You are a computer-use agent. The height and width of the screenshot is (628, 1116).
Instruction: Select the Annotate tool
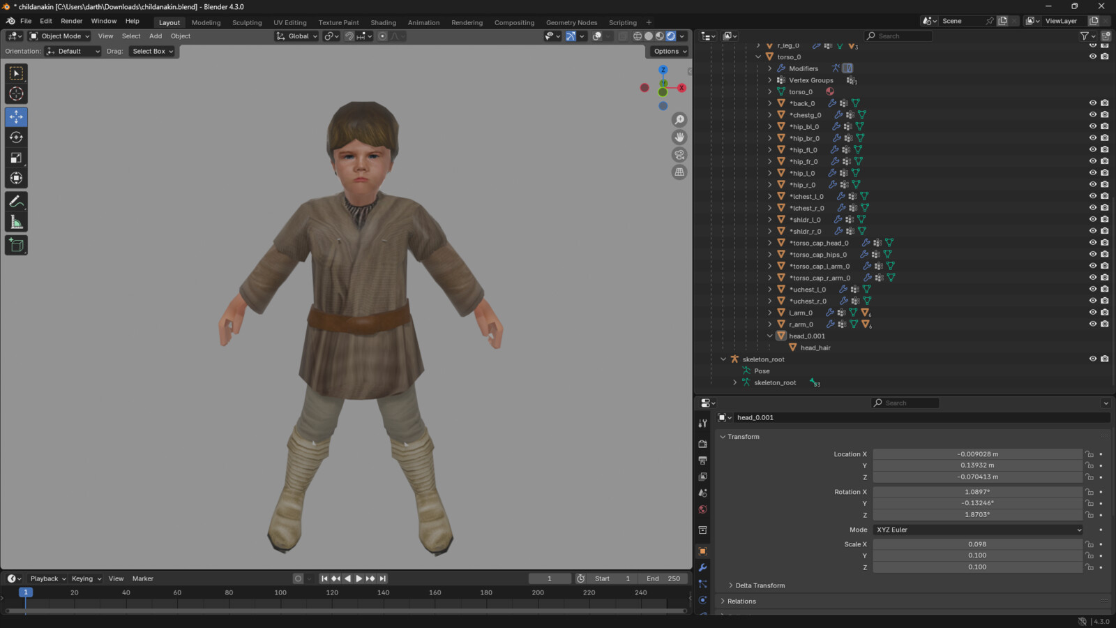coord(16,202)
